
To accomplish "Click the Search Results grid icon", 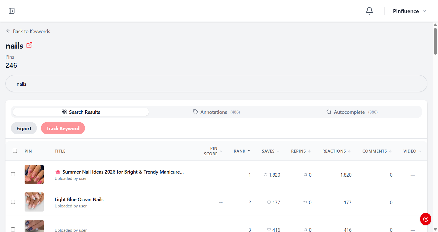I will pos(64,112).
